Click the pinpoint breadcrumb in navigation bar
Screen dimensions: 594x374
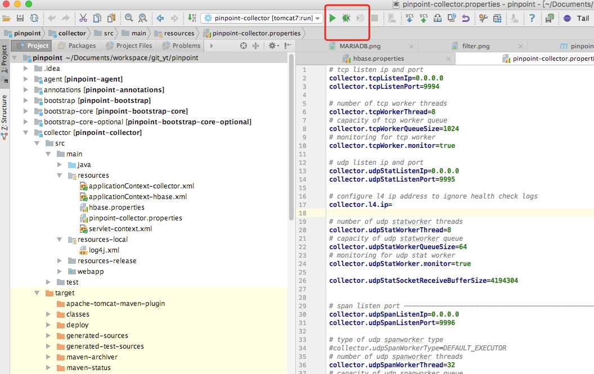pos(22,33)
